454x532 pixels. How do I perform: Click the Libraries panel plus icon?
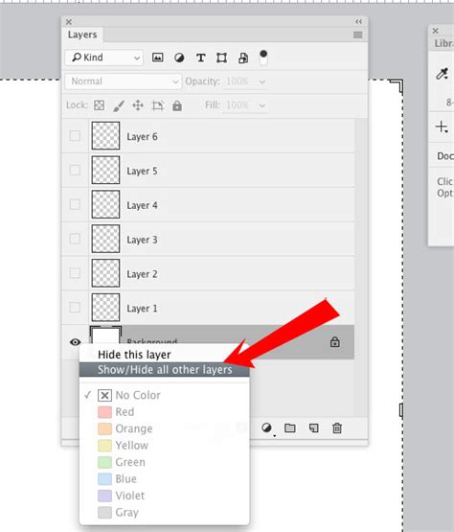click(442, 127)
